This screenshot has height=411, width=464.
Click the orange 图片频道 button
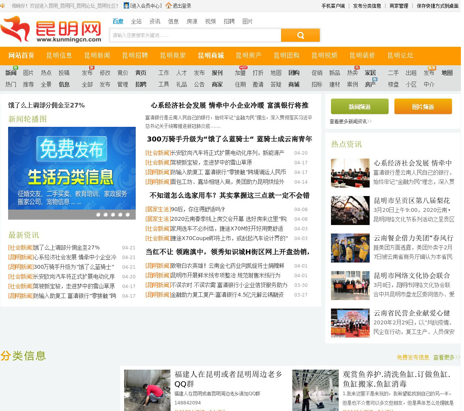tap(423, 107)
